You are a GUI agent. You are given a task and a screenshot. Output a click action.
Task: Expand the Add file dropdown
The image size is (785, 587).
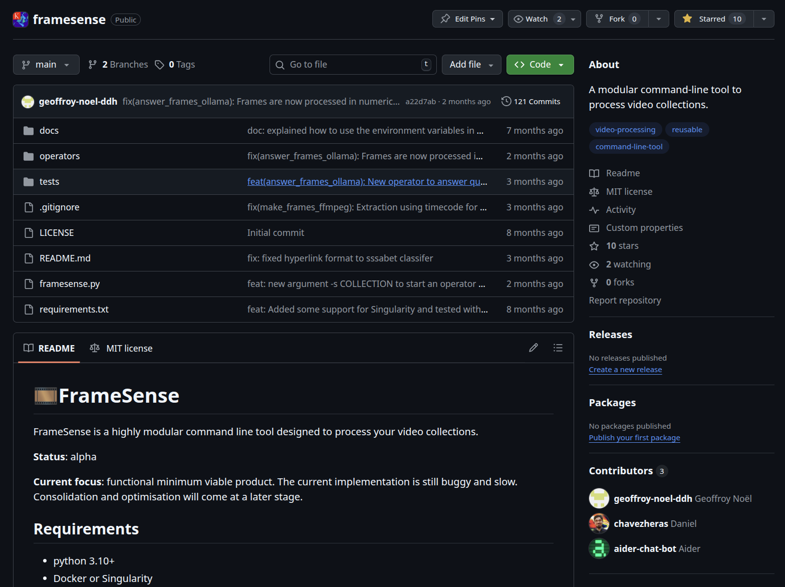tap(471, 65)
